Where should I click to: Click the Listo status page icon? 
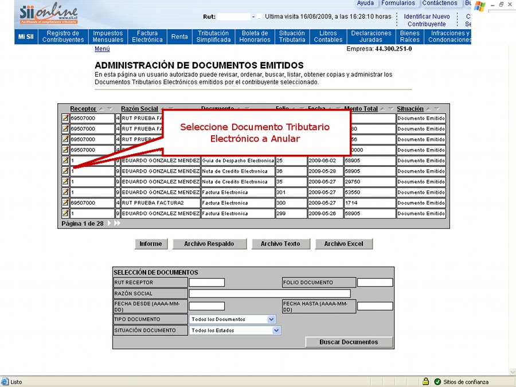(x=5, y=382)
